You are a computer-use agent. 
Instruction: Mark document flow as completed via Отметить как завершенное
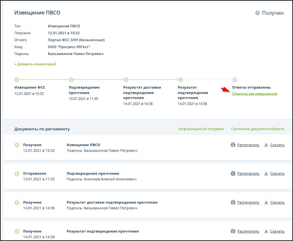point(254,94)
